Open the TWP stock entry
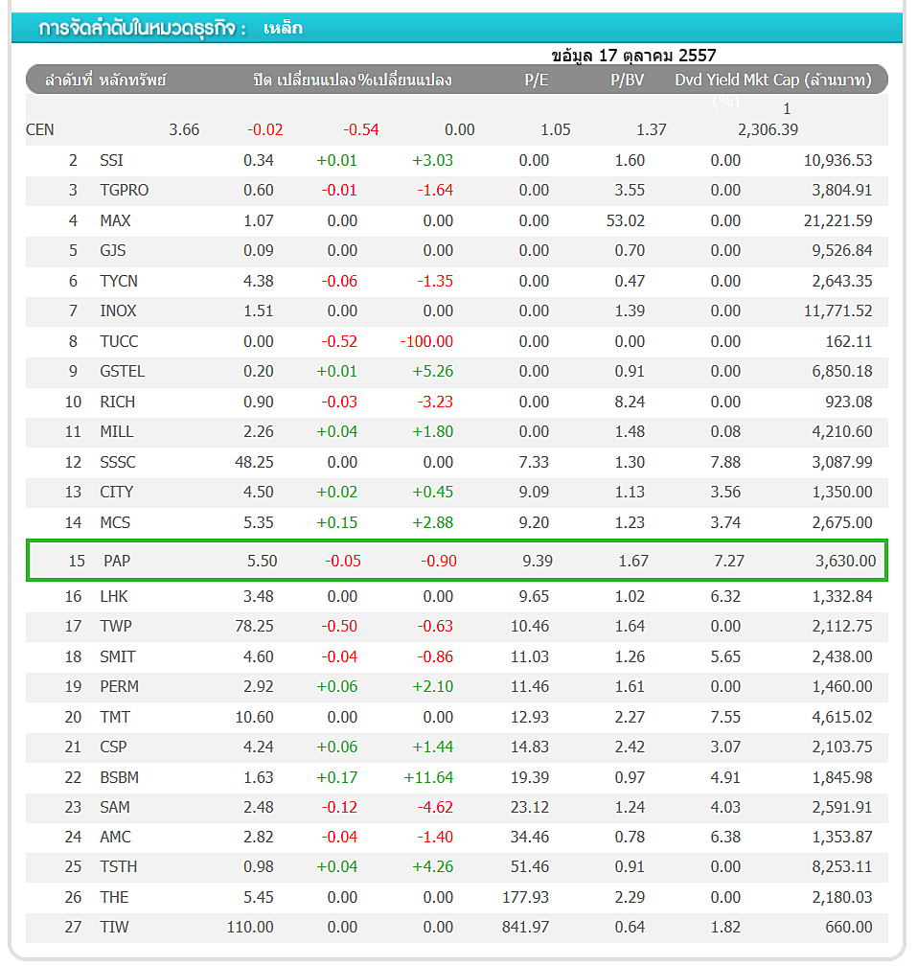917x966 pixels. [116, 626]
